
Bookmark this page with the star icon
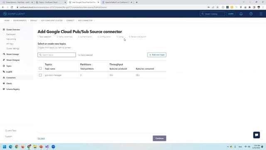217,7
